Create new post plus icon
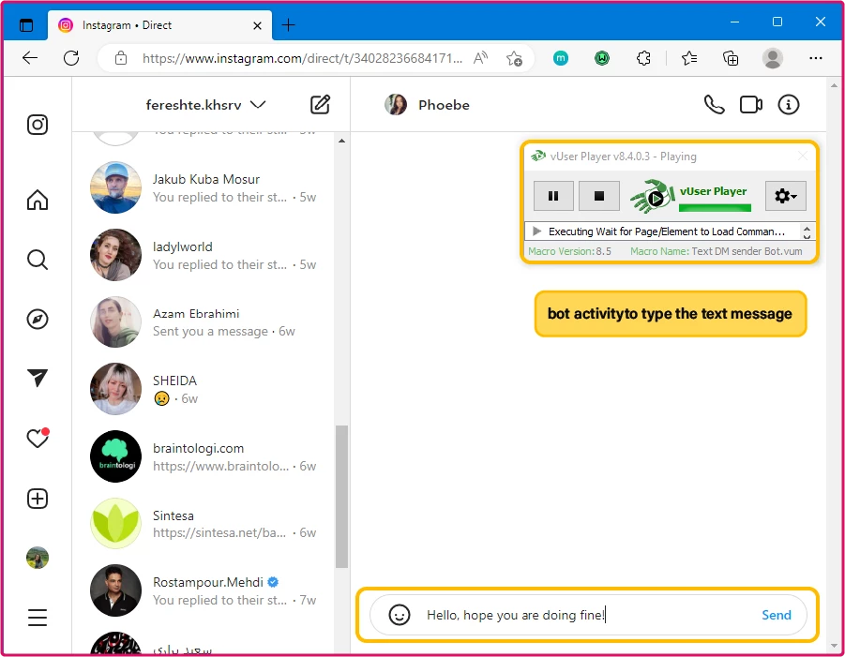Screen dimensions: 845x657 click(x=38, y=499)
